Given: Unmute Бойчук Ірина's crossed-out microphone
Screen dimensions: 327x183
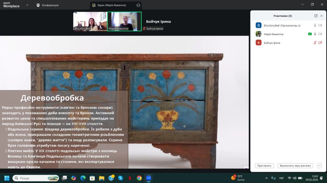Looking at the screenshot, I should tap(315, 43).
